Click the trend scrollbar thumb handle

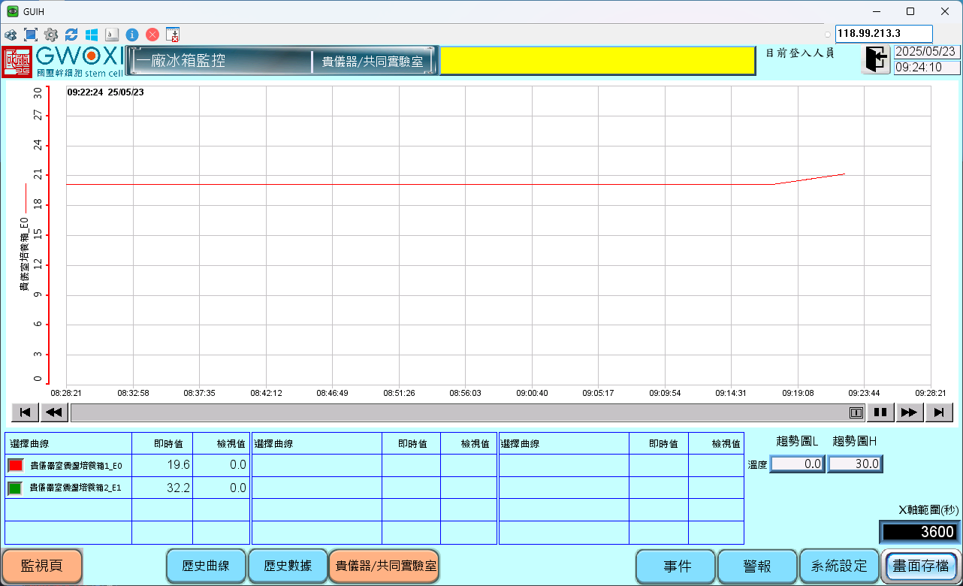pyautogui.click(x=856, y=412)
